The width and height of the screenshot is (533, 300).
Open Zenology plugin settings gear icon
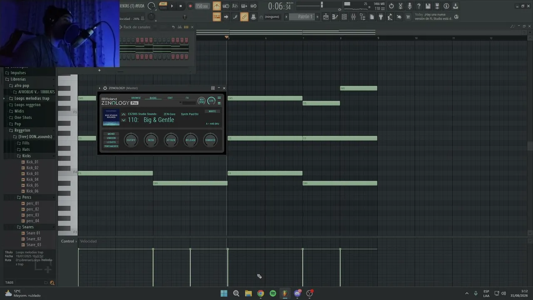pos(105,88)
